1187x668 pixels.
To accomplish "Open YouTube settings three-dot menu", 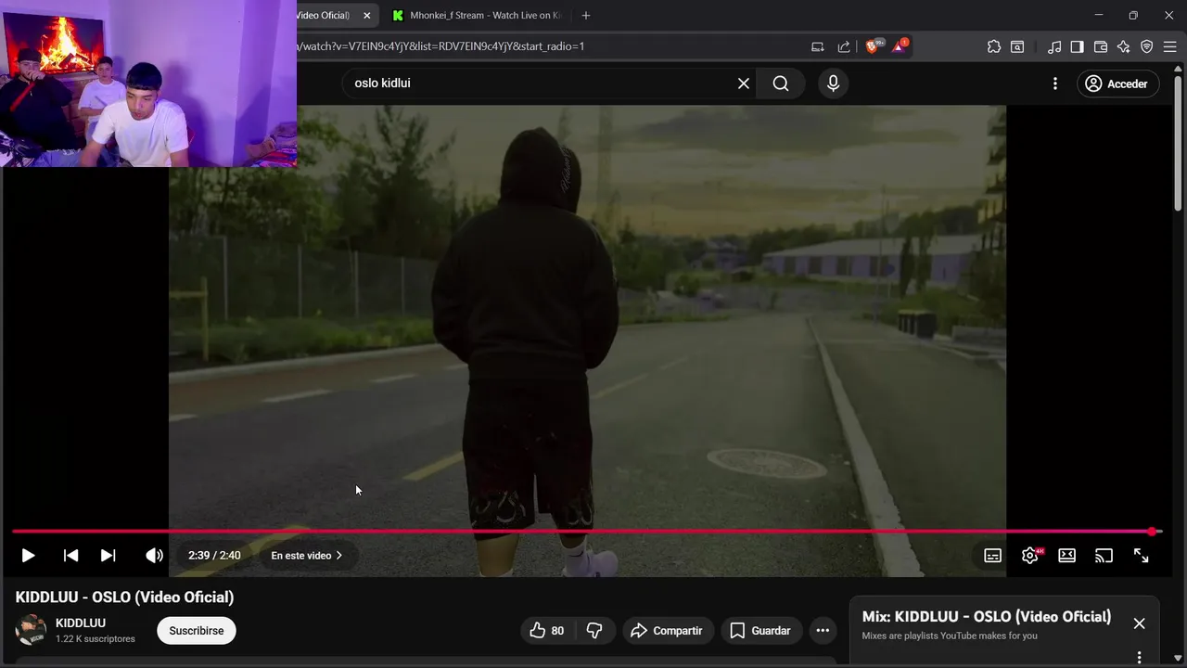I will pos(1054,83).
